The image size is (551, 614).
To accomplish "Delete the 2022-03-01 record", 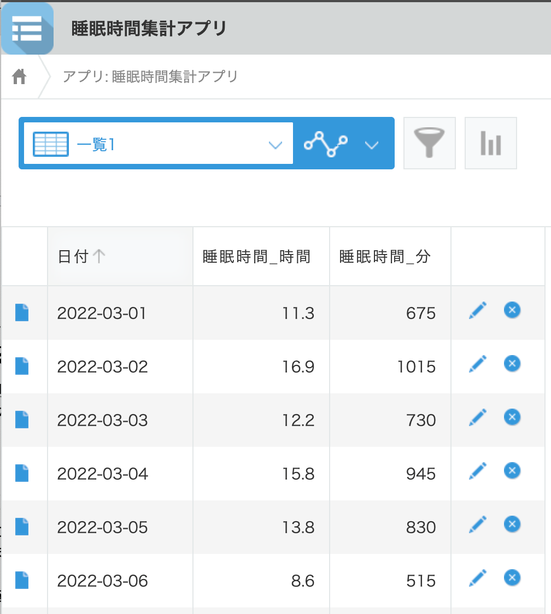I will pyautogui.click(x=512, y=310).
